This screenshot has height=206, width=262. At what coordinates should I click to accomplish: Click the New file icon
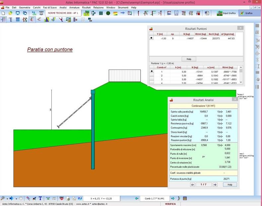point(3,13)
